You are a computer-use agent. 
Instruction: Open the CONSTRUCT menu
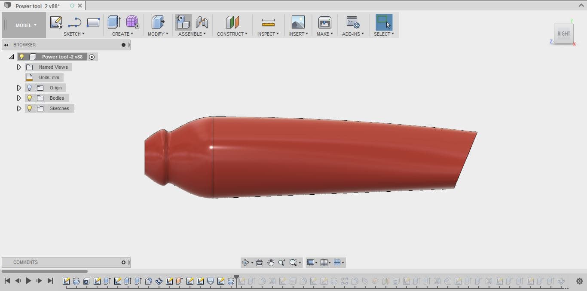(232, 34)
